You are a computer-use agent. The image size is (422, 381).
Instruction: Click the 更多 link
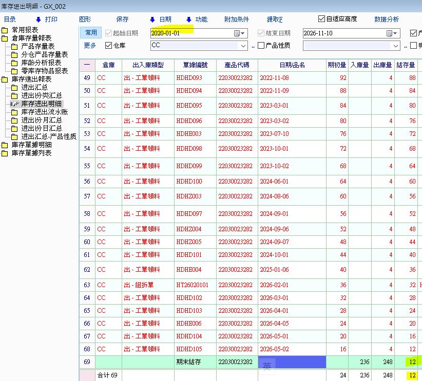(x=90, y=46)
